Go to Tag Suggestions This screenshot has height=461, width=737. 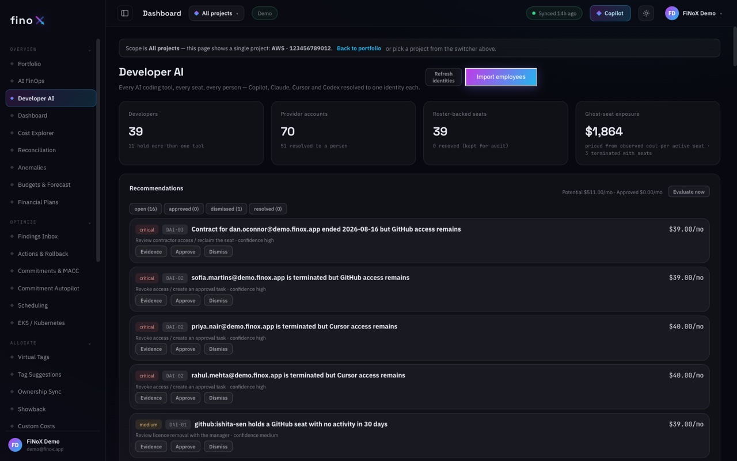51,375
